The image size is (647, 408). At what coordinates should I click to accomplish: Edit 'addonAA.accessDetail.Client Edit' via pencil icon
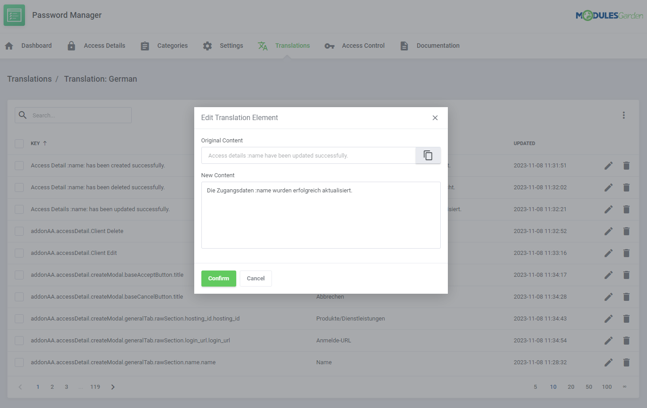[x=609, y=253]
